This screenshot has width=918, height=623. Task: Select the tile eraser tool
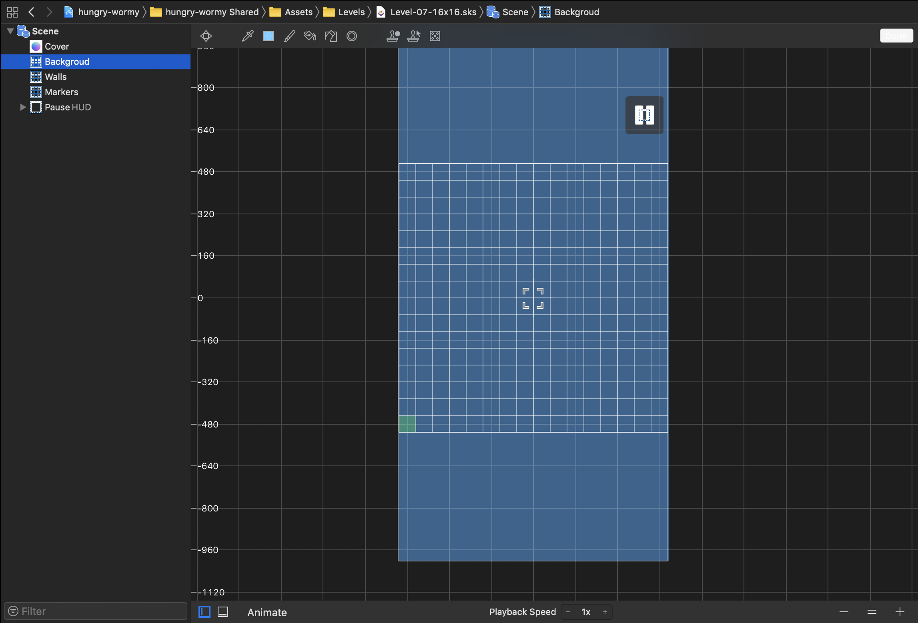(331, 36)
